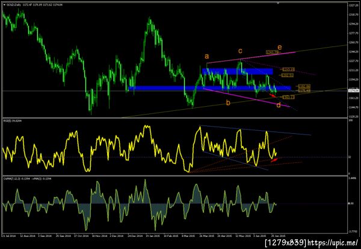The width and height of the screenshot is (361, 249).
Task: Click the chart shift triangle marker at top
Action: pyautogui.click(x=278, y=3)
